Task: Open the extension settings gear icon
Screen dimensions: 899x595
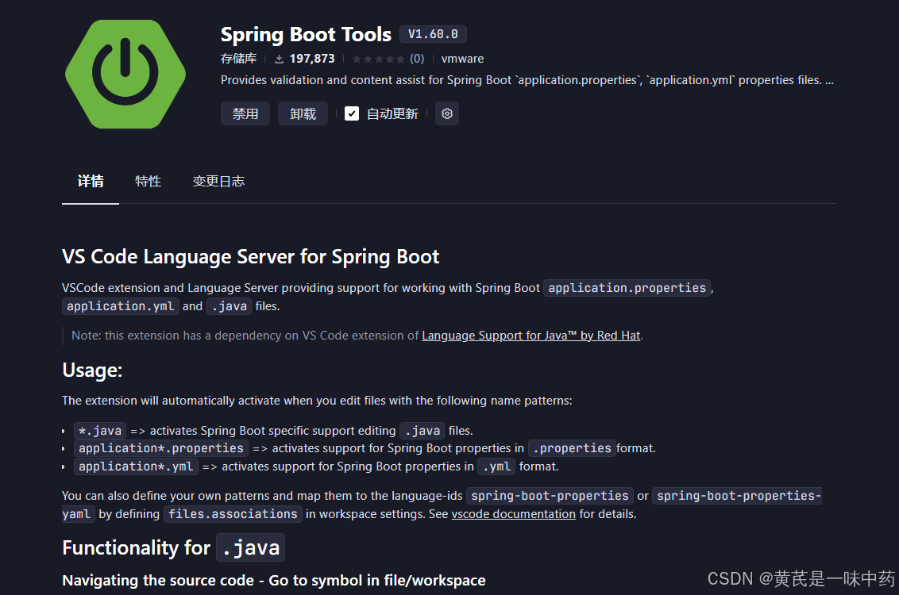Action: point(447,114)
